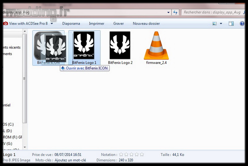This screenshot has width=248, height=166.
Task: Open the OS (C:) drive in sidebar
Action: pos(8,124)
